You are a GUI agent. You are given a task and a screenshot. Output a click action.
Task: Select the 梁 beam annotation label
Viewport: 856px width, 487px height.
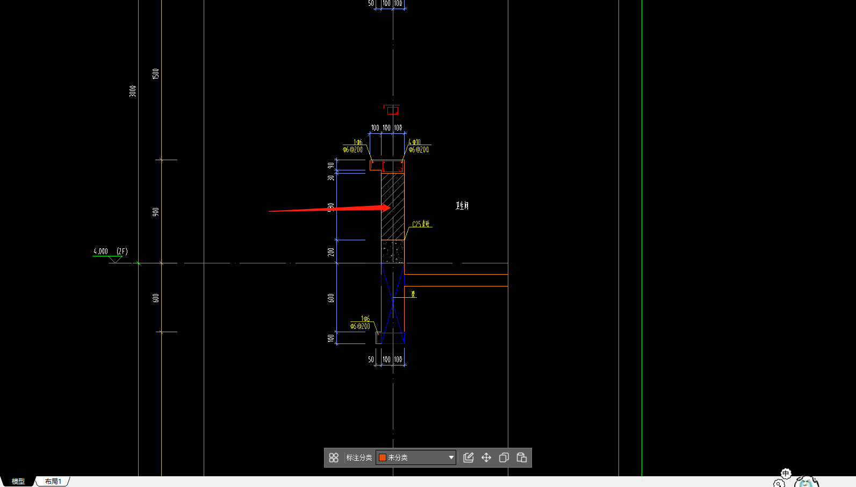(x=413, y=294)
